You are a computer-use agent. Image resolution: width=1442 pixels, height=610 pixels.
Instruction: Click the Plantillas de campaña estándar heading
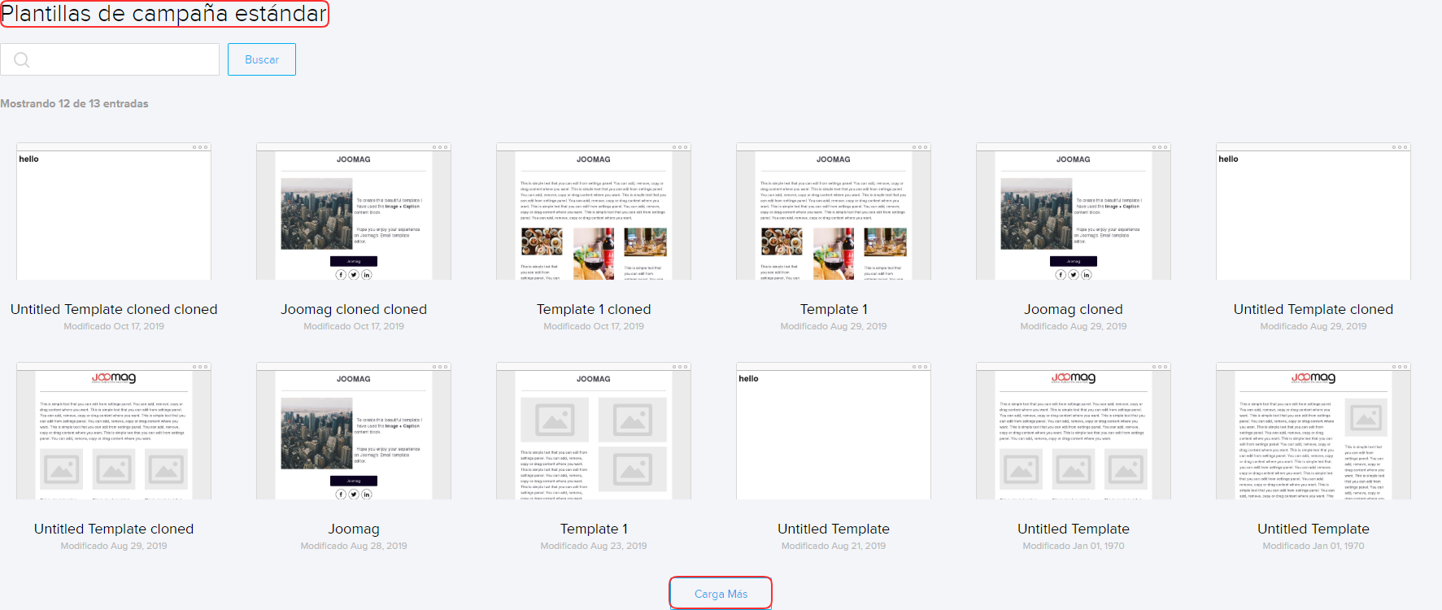(164, 14)
